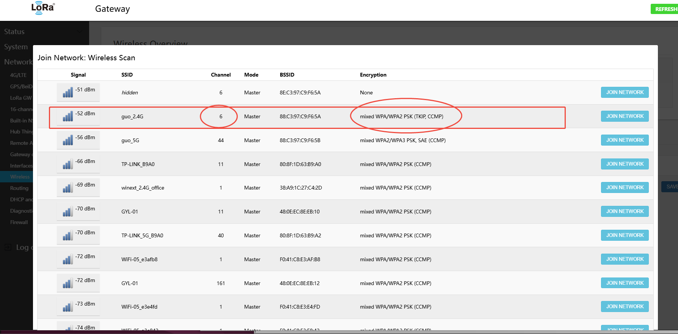Image resolution: width=678 pixels, height=334 pixels.
Task: Click signal icon for WiFi-05_e3e4fd
Action: click(68, 307)
